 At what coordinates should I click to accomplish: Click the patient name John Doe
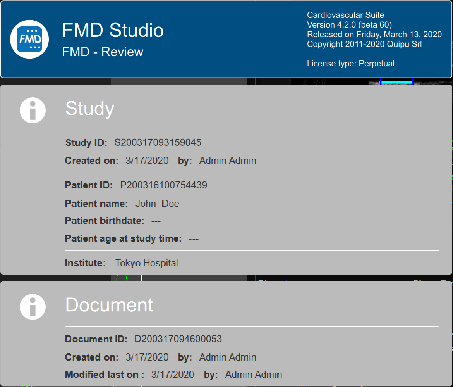click(157, 203)
